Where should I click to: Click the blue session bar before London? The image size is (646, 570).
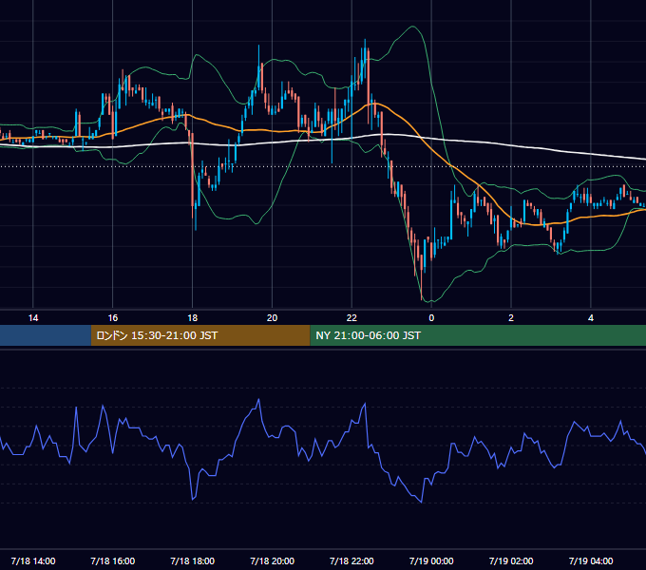(x=46, y=335)
